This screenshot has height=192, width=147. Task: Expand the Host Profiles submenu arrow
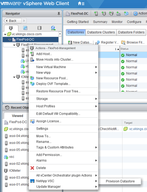coord(96,106)
